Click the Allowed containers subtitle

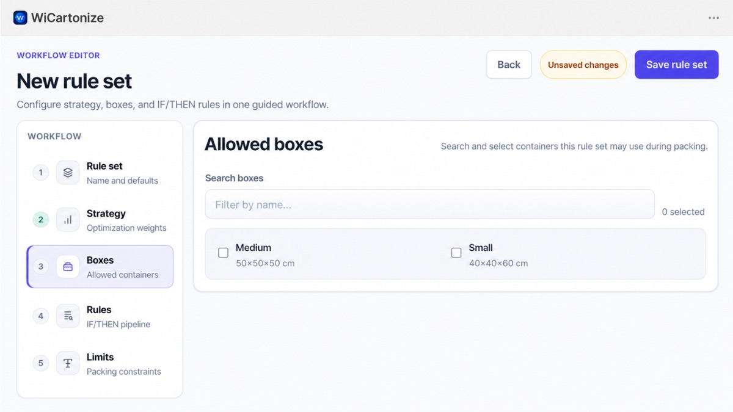point(122,275)
